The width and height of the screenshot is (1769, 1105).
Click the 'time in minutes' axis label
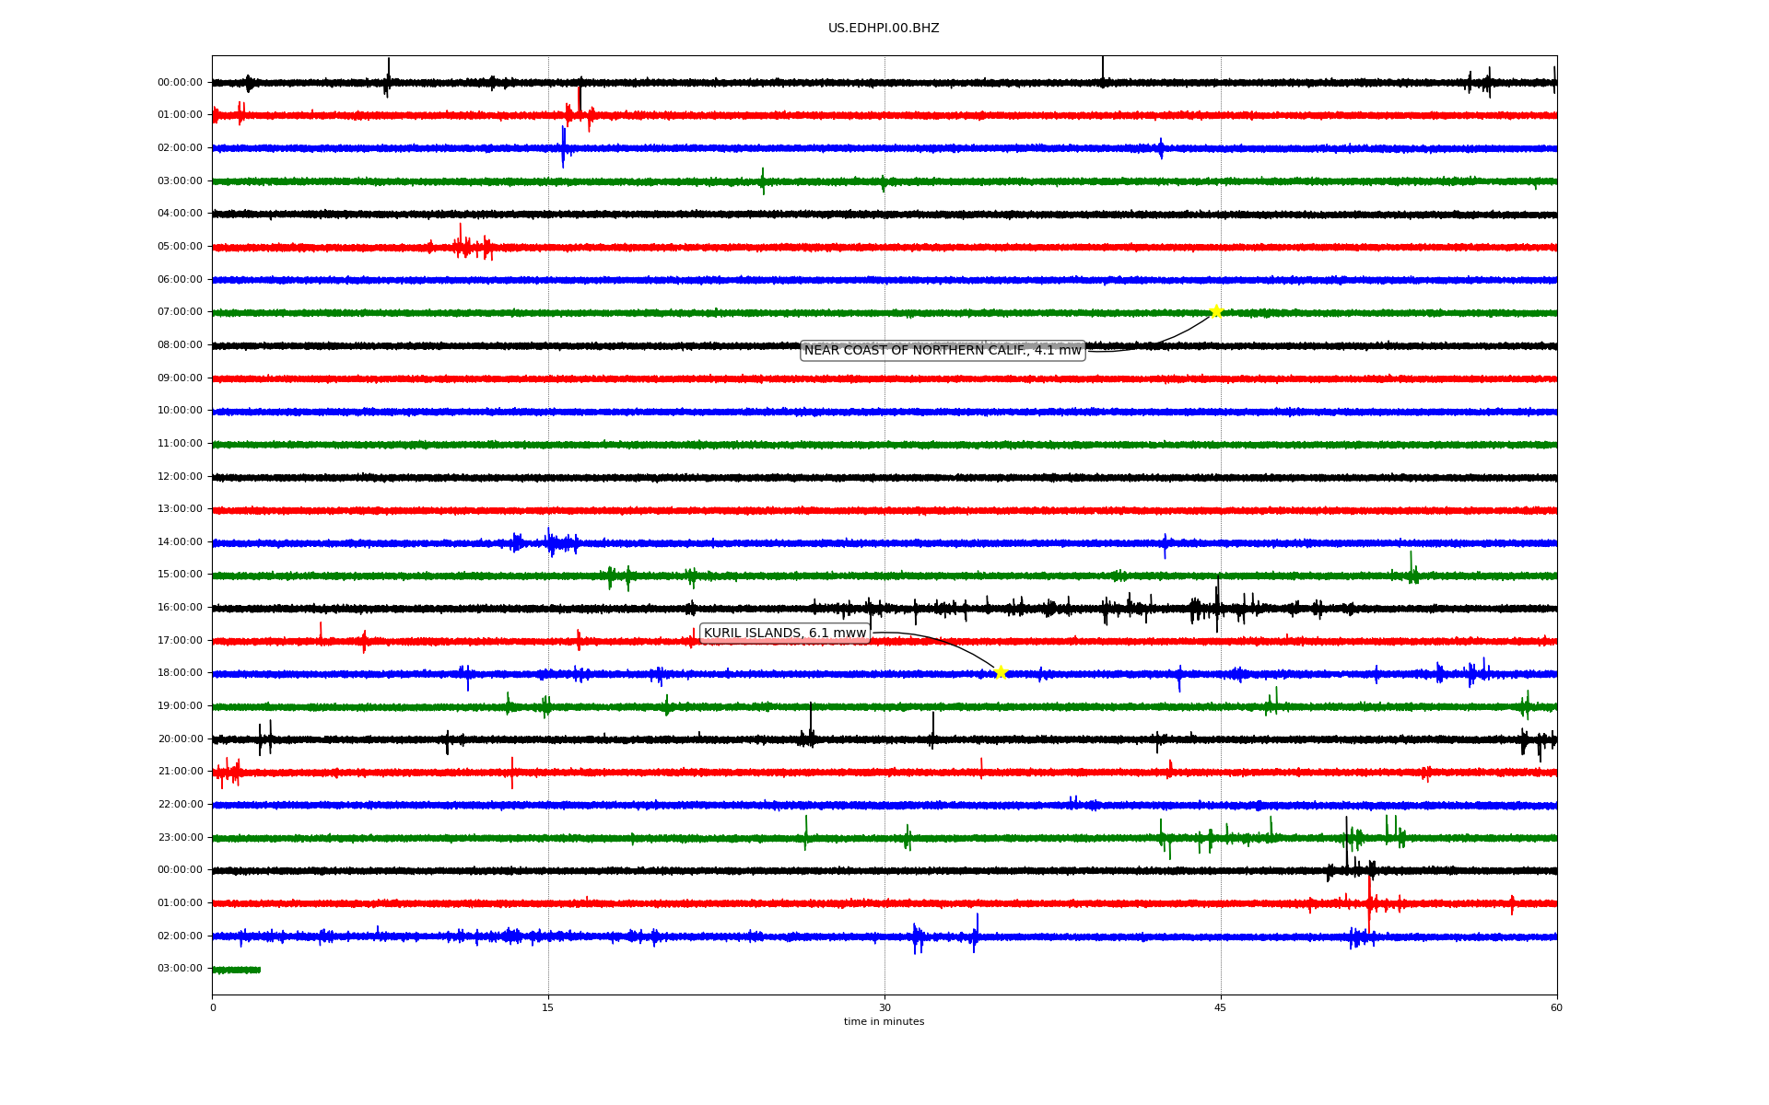tap(884, 1021)
